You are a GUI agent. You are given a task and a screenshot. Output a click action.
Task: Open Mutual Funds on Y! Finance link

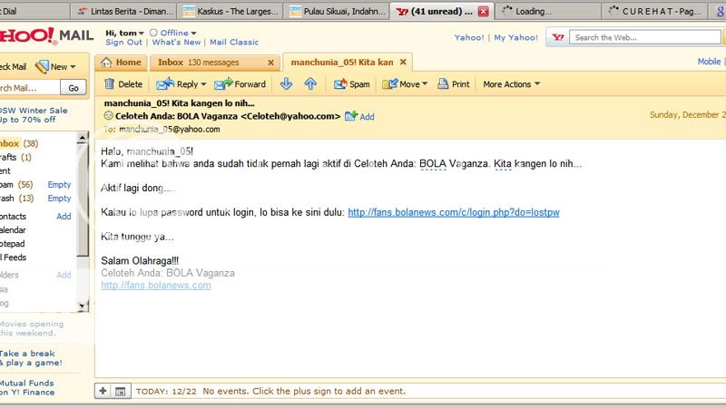pyautogui.click(x=27, y=388)
